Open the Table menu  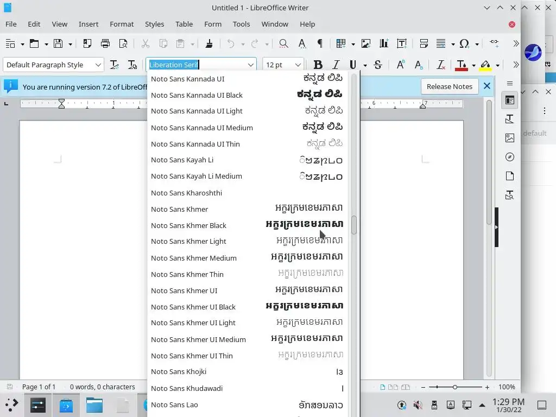click(x=184, y=24)
